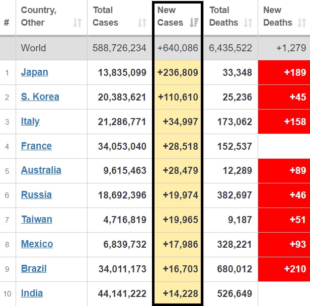The image size is (310, 306).
Task: Select France total deaths 152,537
Action: click(235, 146)
